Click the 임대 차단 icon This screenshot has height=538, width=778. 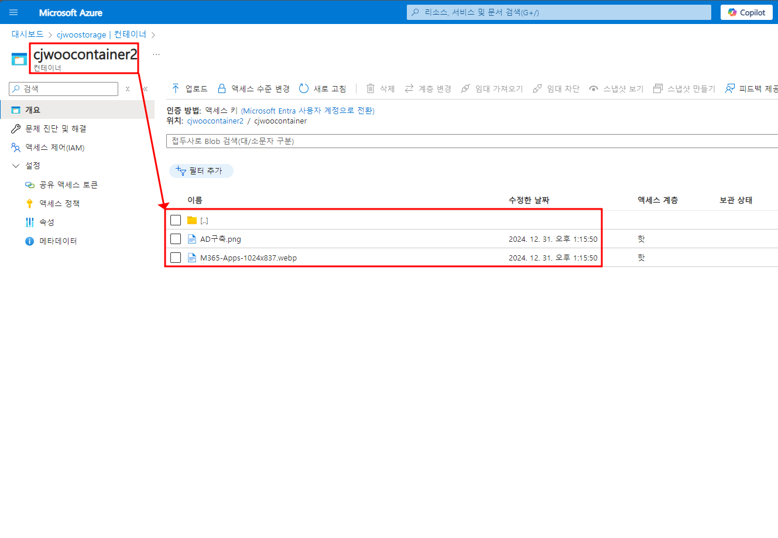coord(536,88)
